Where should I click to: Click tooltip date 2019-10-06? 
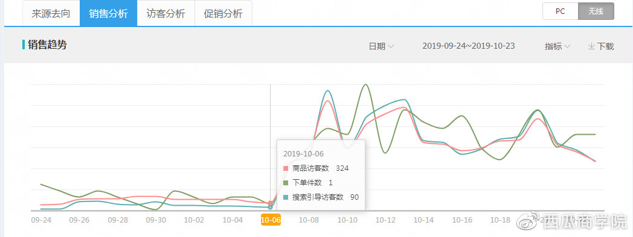tap(304, 154)
